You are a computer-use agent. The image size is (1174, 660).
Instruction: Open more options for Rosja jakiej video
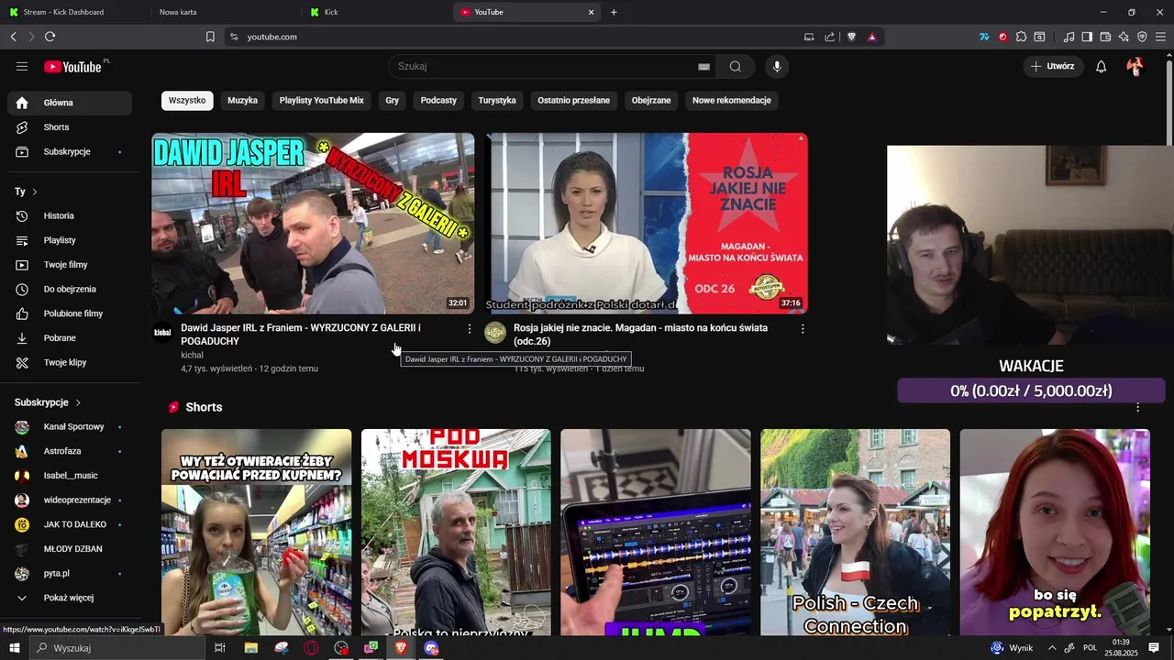coord(803,328)
